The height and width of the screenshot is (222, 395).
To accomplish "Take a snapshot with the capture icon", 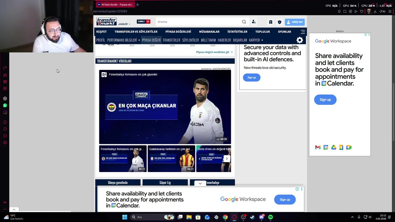I will pyautogui.click(x=345, y=11).
